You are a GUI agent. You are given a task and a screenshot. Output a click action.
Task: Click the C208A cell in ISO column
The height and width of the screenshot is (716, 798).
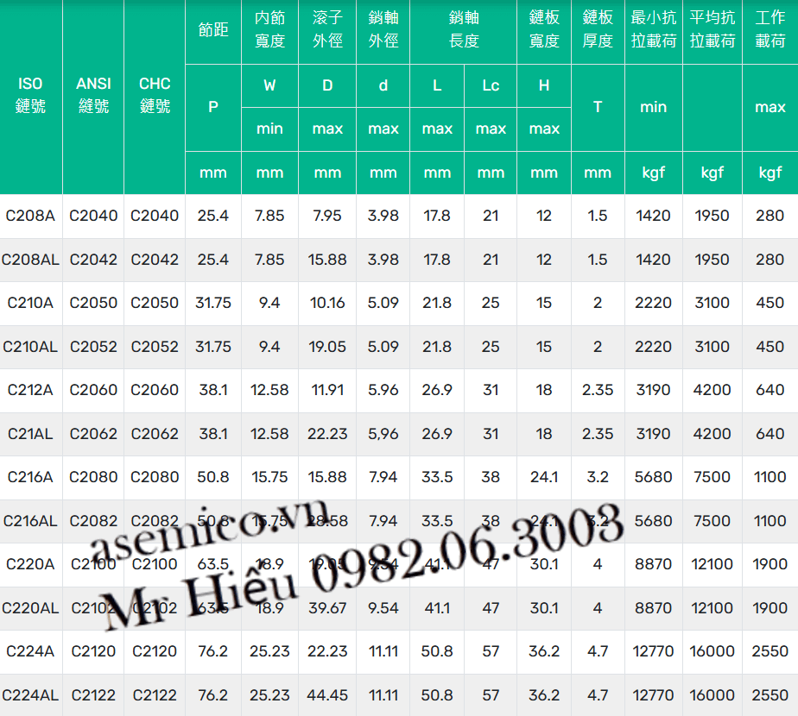pos(31,216)
